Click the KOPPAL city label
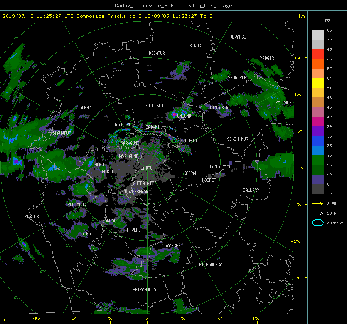 190,173
